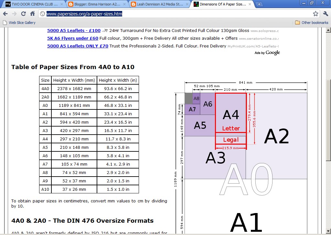The height and width of the screenshot is (235, 331).
Task: Click the A4 label in the diagram
Action: coord(231,115)
